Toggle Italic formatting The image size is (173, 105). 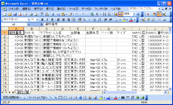pos(47,20)
